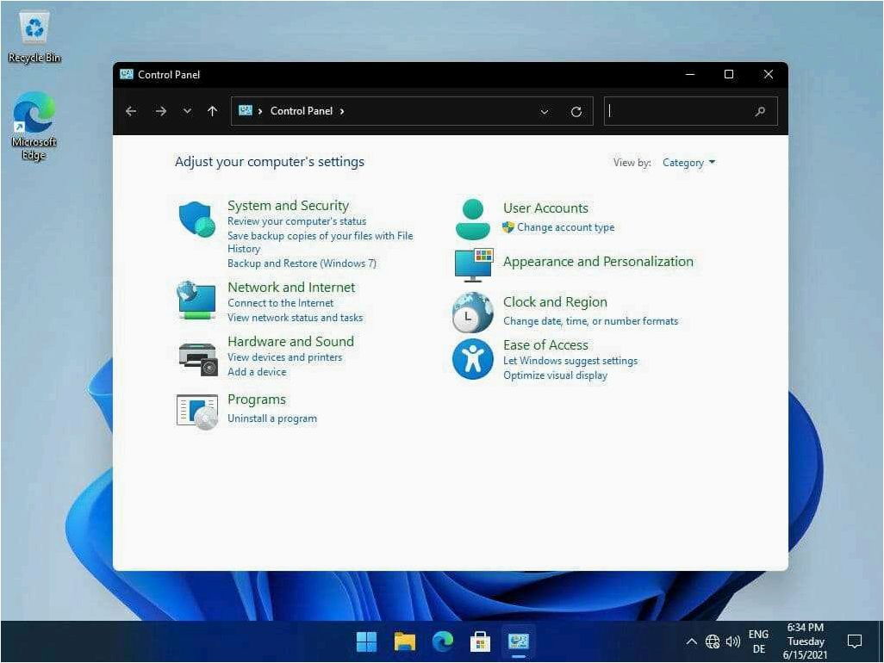Screen dimensions: 884x663
Task: Open volume tray icon
Action: click(x=733, y=641)
